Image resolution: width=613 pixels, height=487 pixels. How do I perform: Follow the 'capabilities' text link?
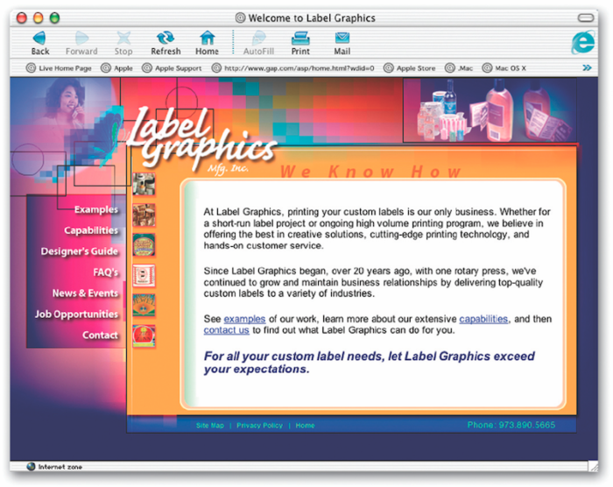483,319
